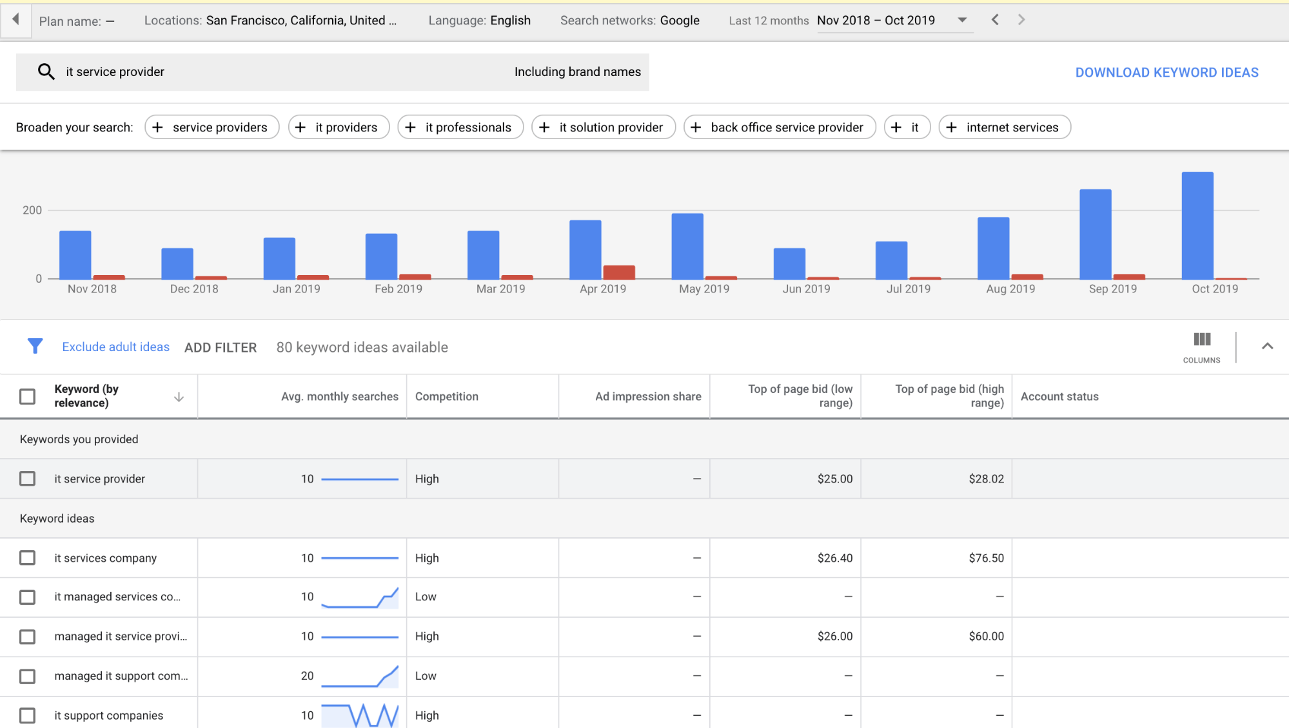Select the search magnifier icon
The height and width of the screenshot is (728, 1289).
[x=46, y=72]
